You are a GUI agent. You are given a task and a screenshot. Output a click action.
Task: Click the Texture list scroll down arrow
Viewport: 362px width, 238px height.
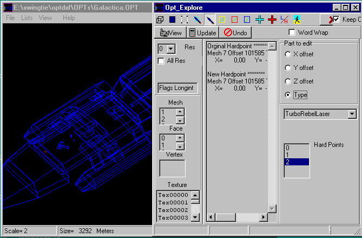[x=195, y=217]
